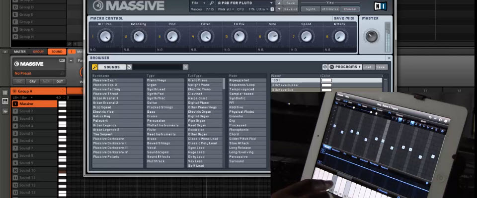Click the refresh icon next to SOUNDS

click(x=129, y=67)
